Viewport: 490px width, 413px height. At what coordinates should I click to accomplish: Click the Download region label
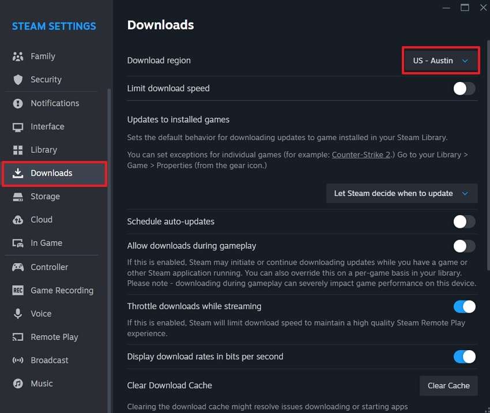tap(159, 61)
